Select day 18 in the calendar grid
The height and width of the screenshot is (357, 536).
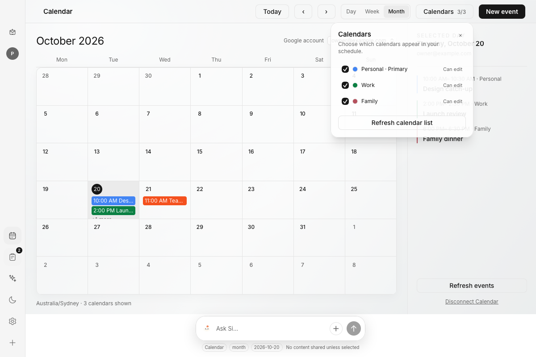[x=371, y=162]
